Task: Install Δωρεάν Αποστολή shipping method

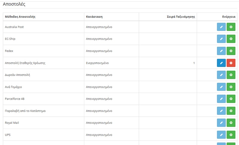Action: coord(231,75)
